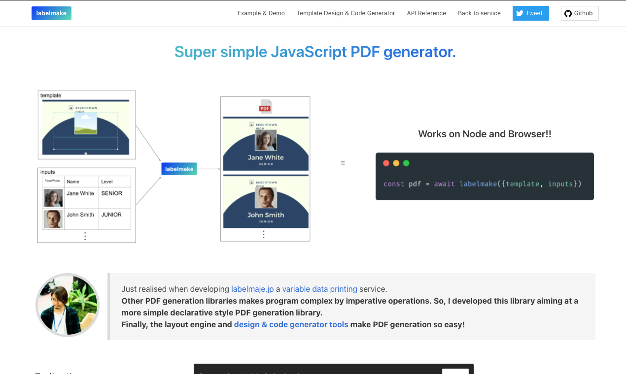The width and height of the screenshot is (626, 374).
Task: Click the template diagram image
Action: (x=87, y=125)
